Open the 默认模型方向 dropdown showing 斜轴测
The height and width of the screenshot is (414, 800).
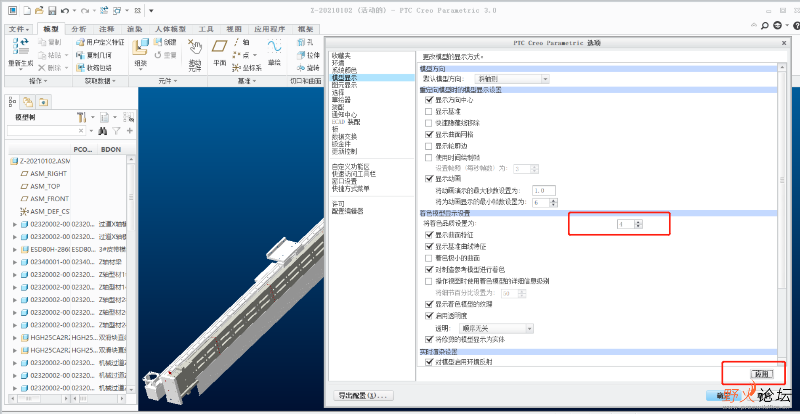tap(512, 79)
